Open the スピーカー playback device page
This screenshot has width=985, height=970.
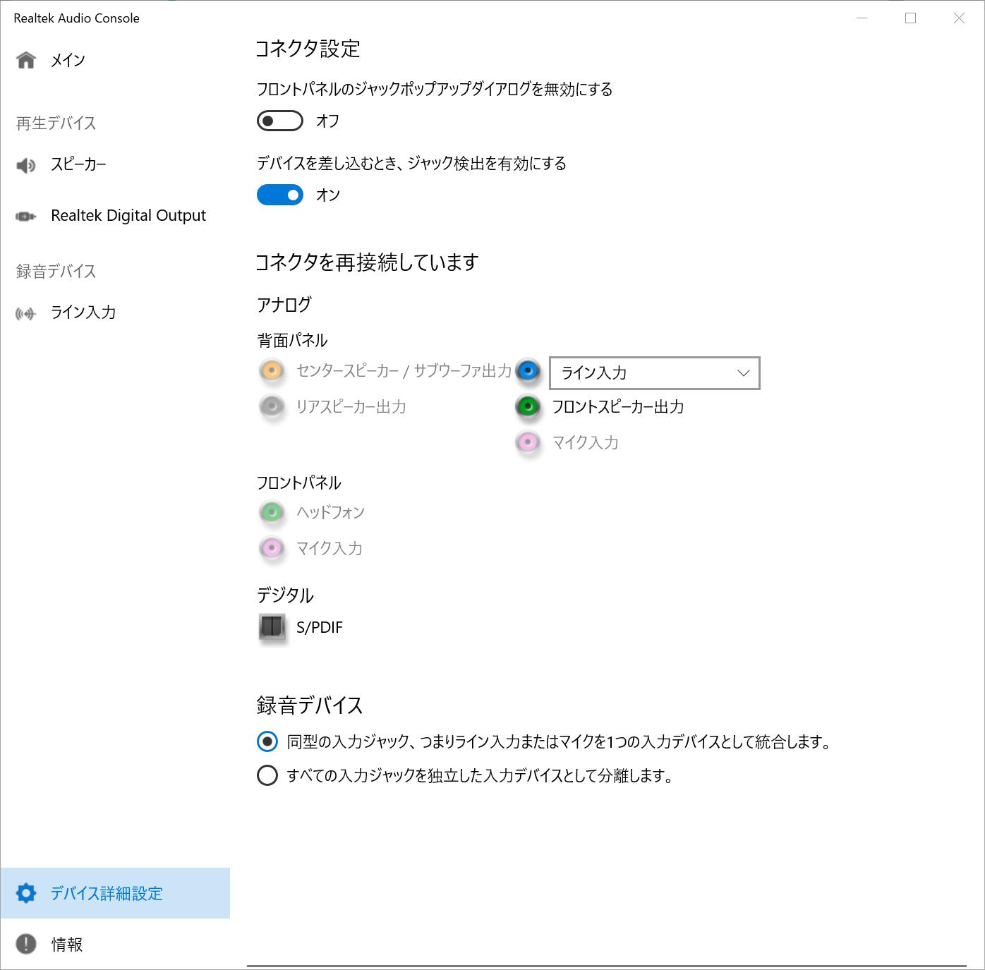[x=115, y=165]
